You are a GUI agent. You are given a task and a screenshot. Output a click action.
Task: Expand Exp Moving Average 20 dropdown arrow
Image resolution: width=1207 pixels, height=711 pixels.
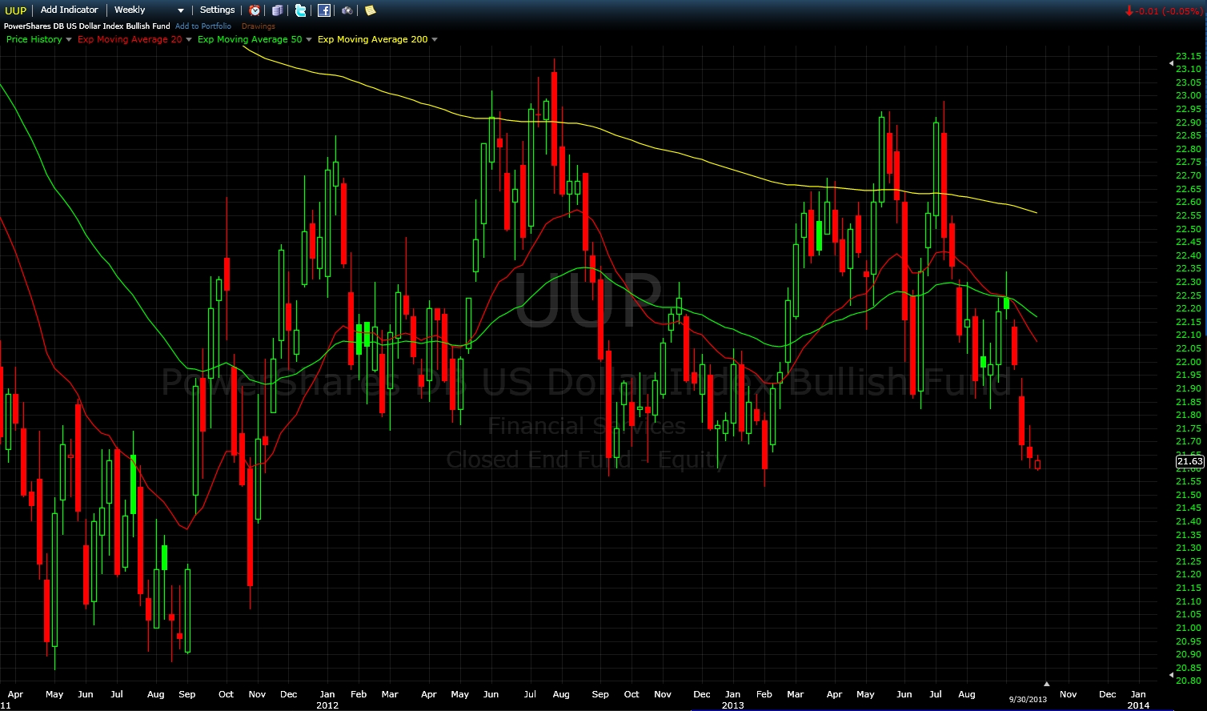[x=189, y=39]
